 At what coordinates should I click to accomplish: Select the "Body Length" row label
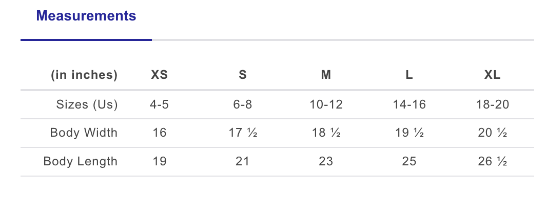pos(81,162)
